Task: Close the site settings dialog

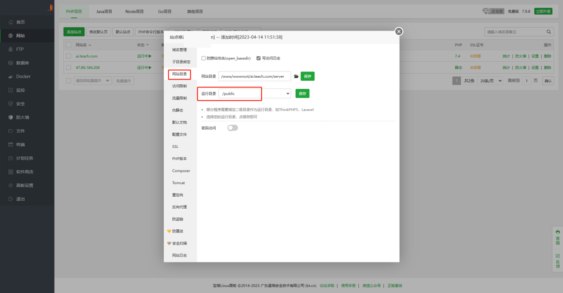Action: (x=399, y=31)
